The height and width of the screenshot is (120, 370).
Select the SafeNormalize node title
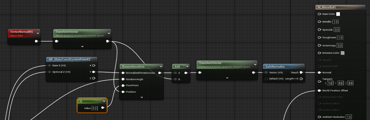pos(275,67)
